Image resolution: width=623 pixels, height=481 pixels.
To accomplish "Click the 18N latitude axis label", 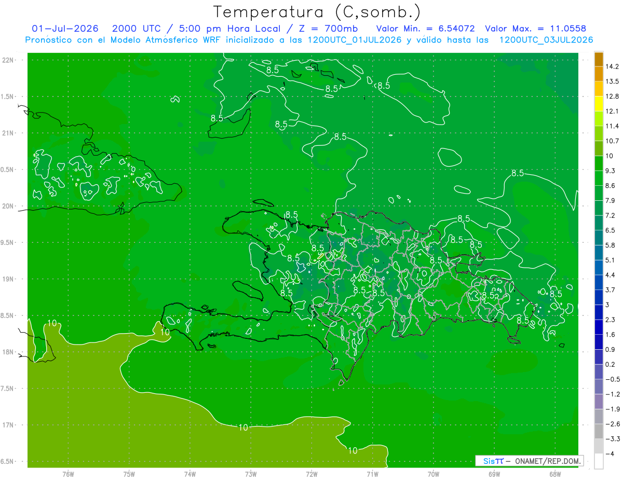I will coord(8,352).
